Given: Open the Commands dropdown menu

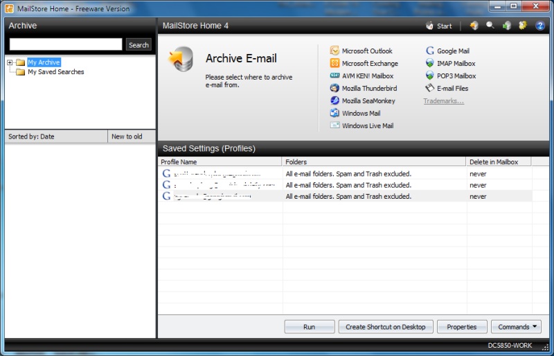Looking at the screenshot, I should [516, 327].
